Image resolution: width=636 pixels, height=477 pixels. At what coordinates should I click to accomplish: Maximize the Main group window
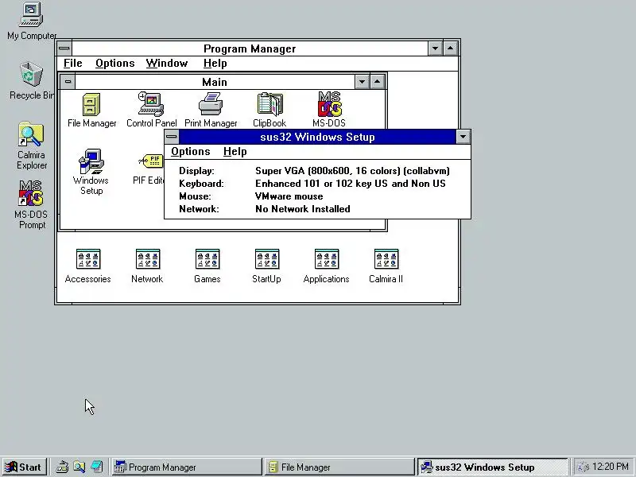(x=377, y=82)
